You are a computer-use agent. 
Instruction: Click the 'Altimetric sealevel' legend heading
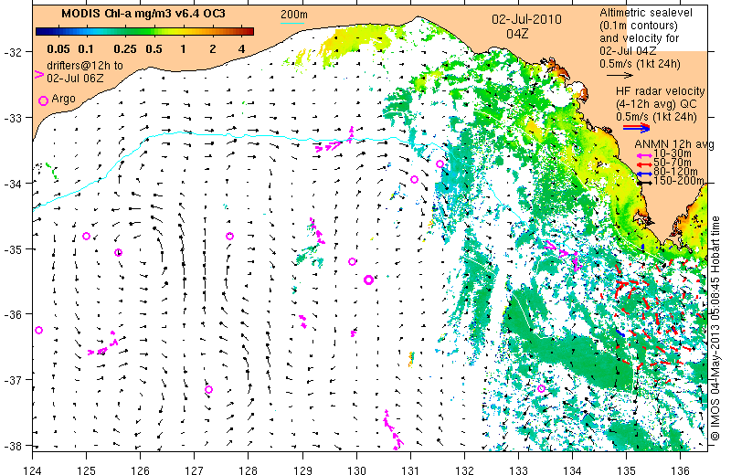(x=646, y=13)
